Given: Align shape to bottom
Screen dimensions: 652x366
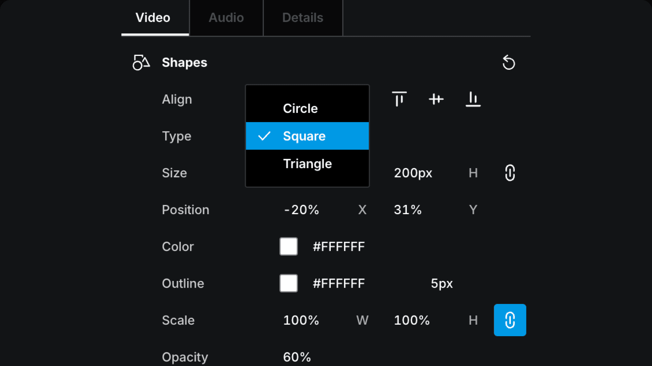Looking at the screenshot, I should coord(473,99).
